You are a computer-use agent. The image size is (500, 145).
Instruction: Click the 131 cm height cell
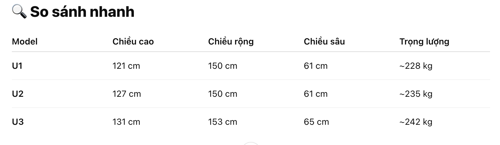[x=126, y=122]
